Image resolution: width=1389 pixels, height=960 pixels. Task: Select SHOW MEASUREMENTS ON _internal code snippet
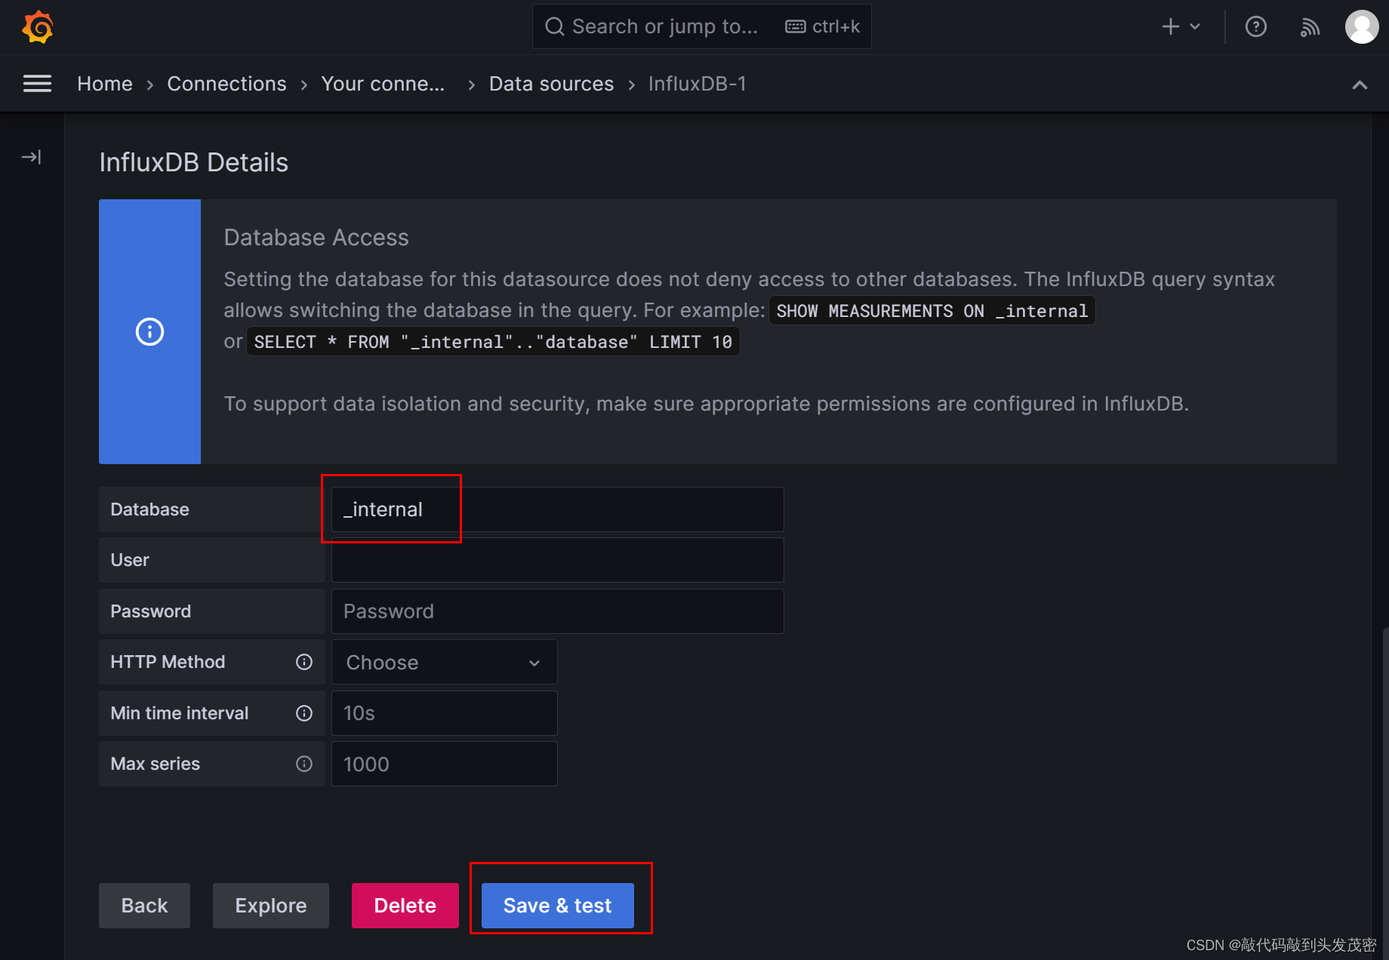[x=932, y=311]
